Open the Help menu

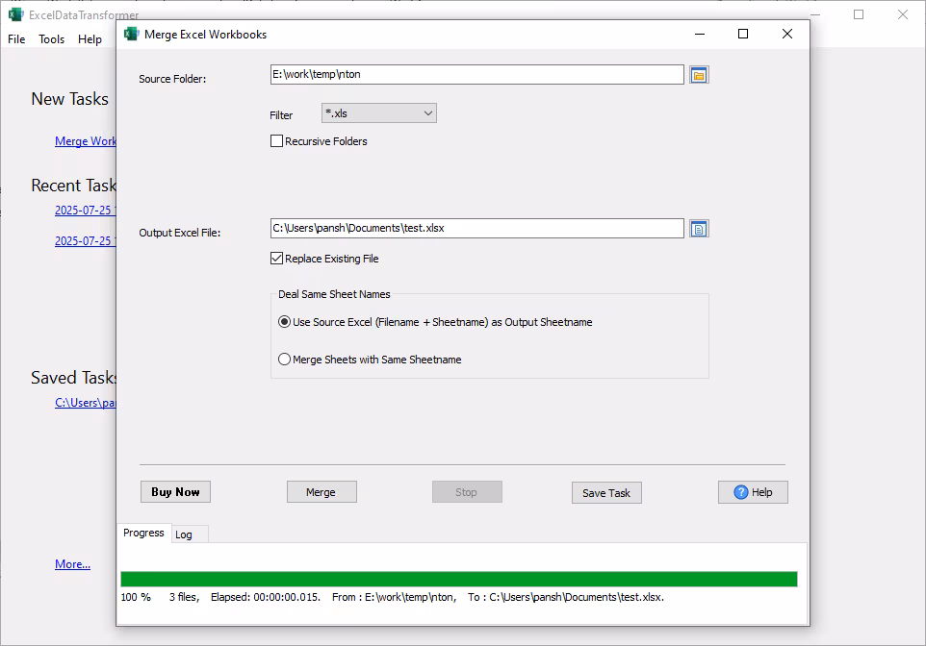point(90,39)
